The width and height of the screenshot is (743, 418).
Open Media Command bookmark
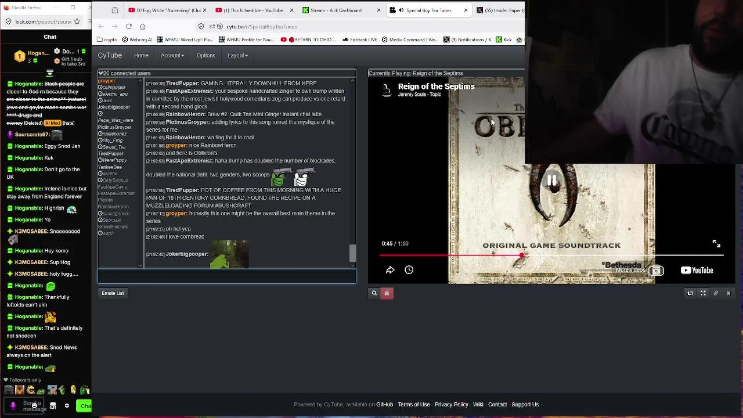pyautogui.click(x=409, y=39)
